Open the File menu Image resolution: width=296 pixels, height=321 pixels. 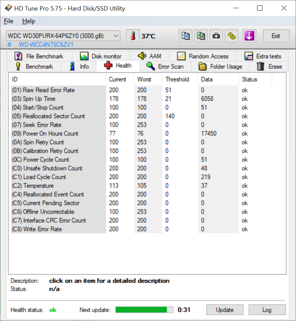pyautogui.click(x=9, y=21)
